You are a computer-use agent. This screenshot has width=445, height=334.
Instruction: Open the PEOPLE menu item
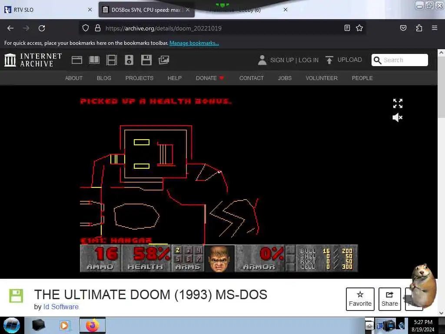[x=362, y=78]
